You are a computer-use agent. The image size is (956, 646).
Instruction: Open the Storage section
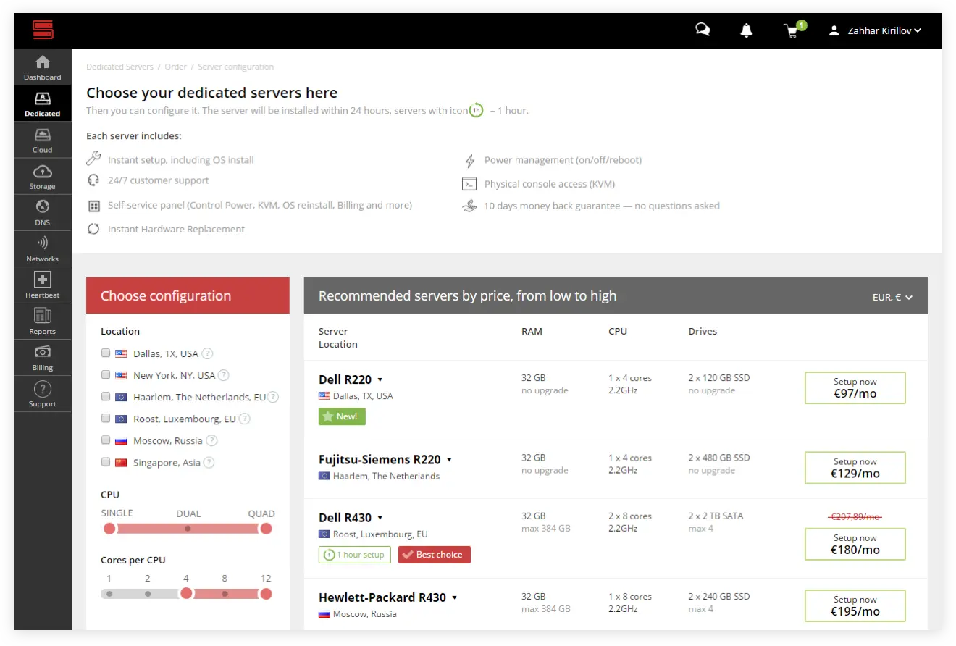[43, 176]
